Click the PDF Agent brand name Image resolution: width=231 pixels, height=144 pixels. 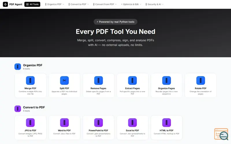[16, 4]
